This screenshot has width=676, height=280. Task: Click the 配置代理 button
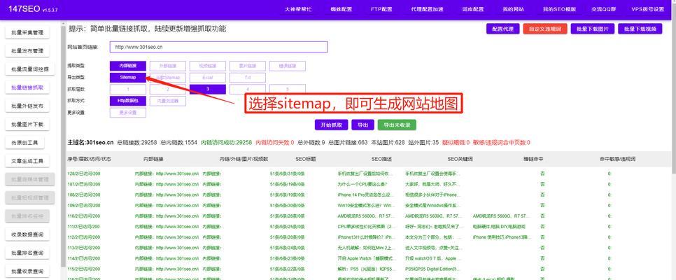click(x=502, y=29)
